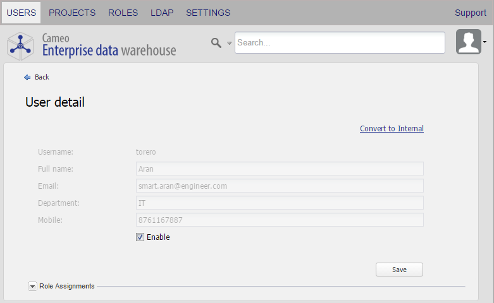Image resolution: width=494 pixels, height=303 pixels.
Task: Open the user avatar profile icon
Action: 468,42
